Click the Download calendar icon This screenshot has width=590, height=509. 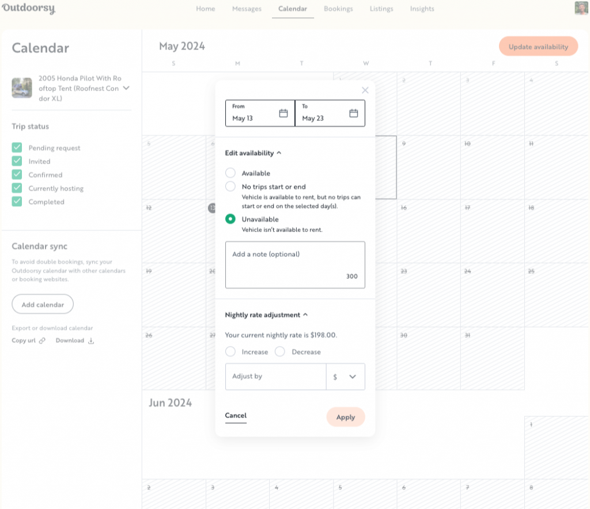coord(91,341)
